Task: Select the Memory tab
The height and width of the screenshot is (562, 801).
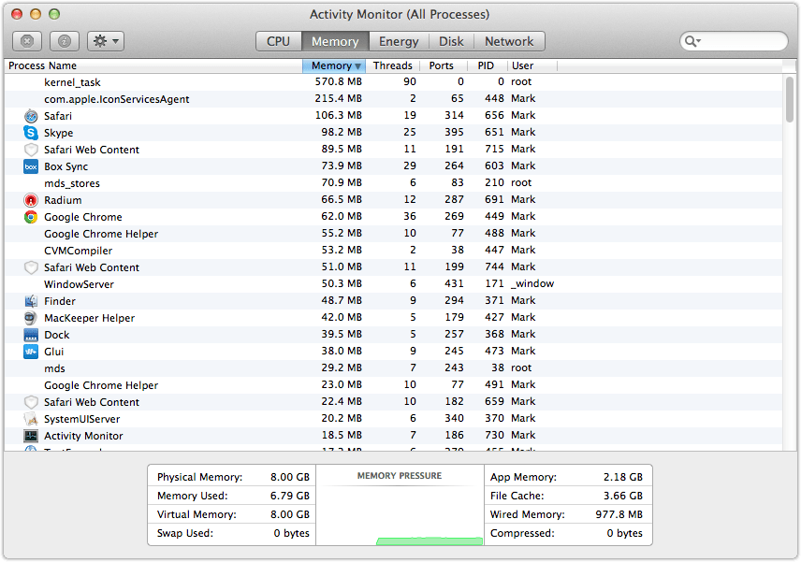Action: (x=335, y=41)
